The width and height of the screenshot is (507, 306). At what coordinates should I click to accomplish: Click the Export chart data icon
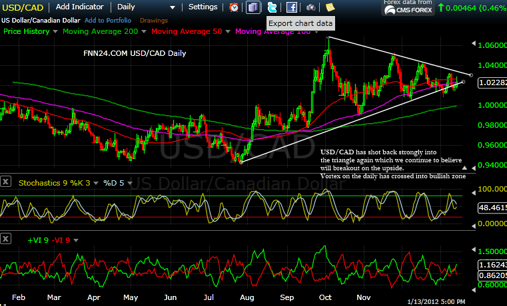(253, 7)
